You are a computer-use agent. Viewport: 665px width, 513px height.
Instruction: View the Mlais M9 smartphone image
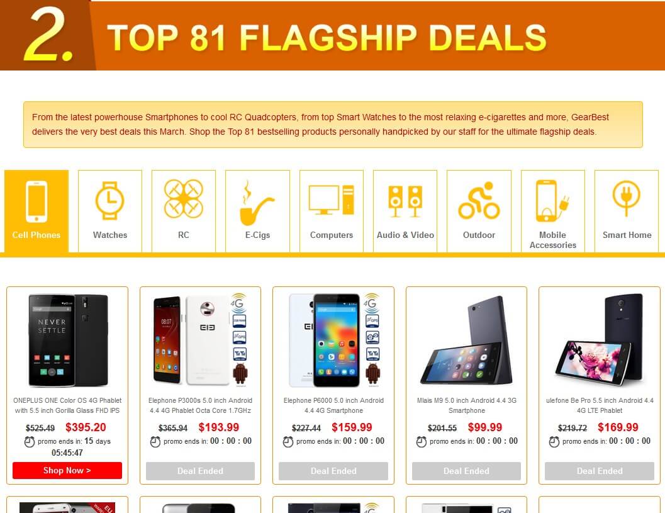pyautogui.click(x=467, y=341)
